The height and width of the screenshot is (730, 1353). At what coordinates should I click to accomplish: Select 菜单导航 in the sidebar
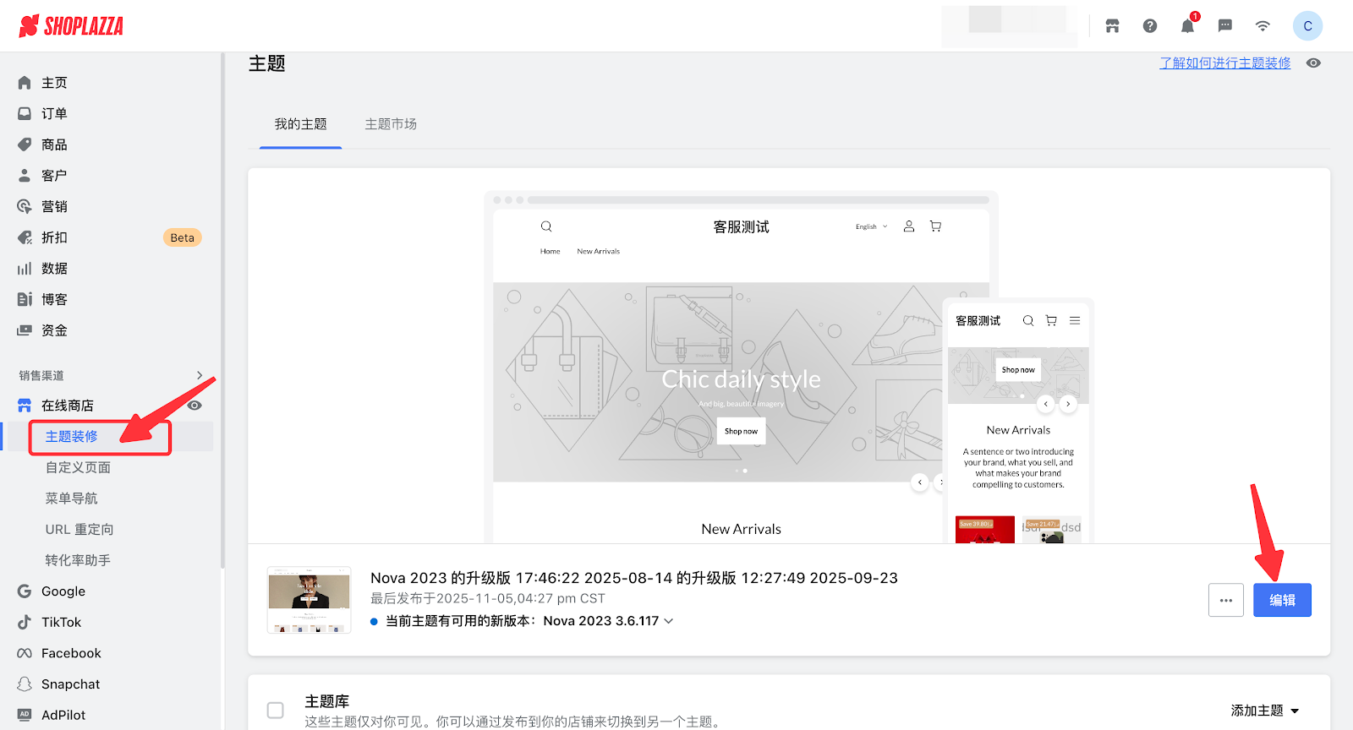(72, 498)
